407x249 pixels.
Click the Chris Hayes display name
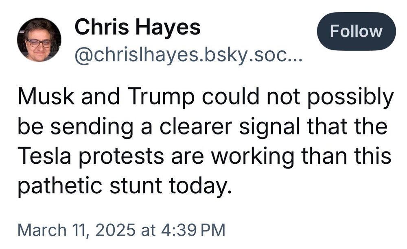pyautogui.click(x=138, y=28)
